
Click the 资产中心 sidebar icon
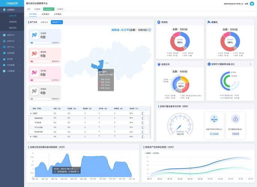(x=4, y=47)
